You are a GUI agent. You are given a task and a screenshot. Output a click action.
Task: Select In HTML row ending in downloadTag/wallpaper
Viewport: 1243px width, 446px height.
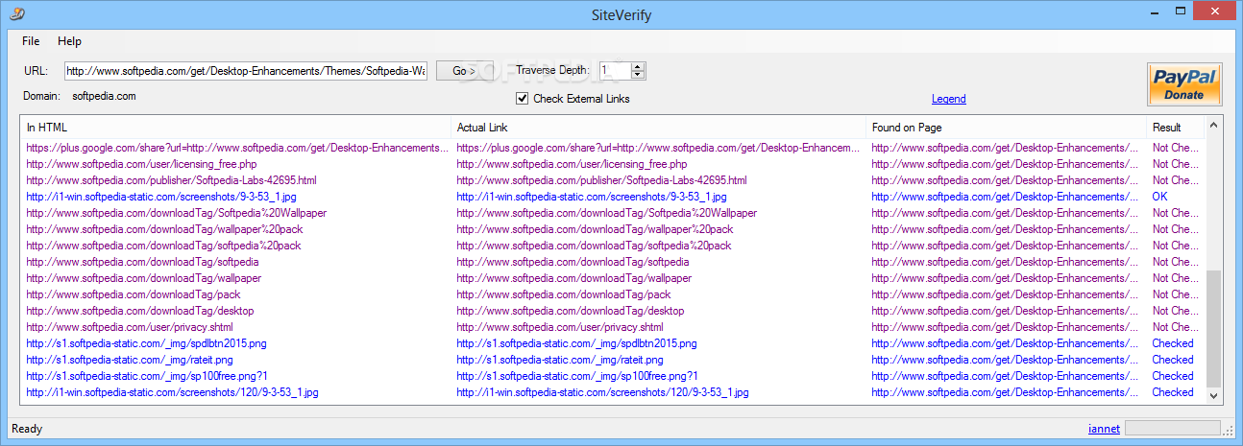144,278
